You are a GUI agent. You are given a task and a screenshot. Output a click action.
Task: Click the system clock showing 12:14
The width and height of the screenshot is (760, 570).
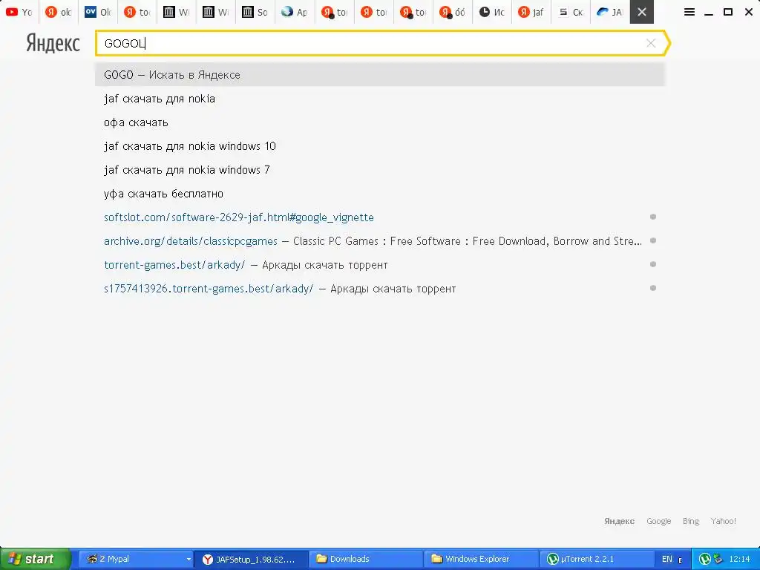click(x=739, y=559)
